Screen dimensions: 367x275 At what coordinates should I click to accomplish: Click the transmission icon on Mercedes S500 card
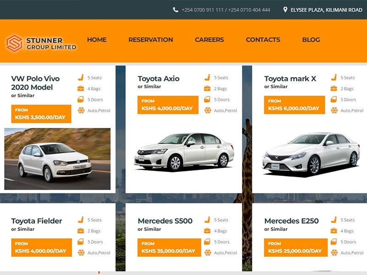coord(208,253)
